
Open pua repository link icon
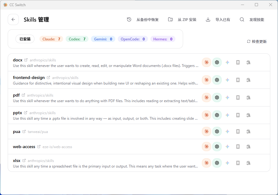24,132
